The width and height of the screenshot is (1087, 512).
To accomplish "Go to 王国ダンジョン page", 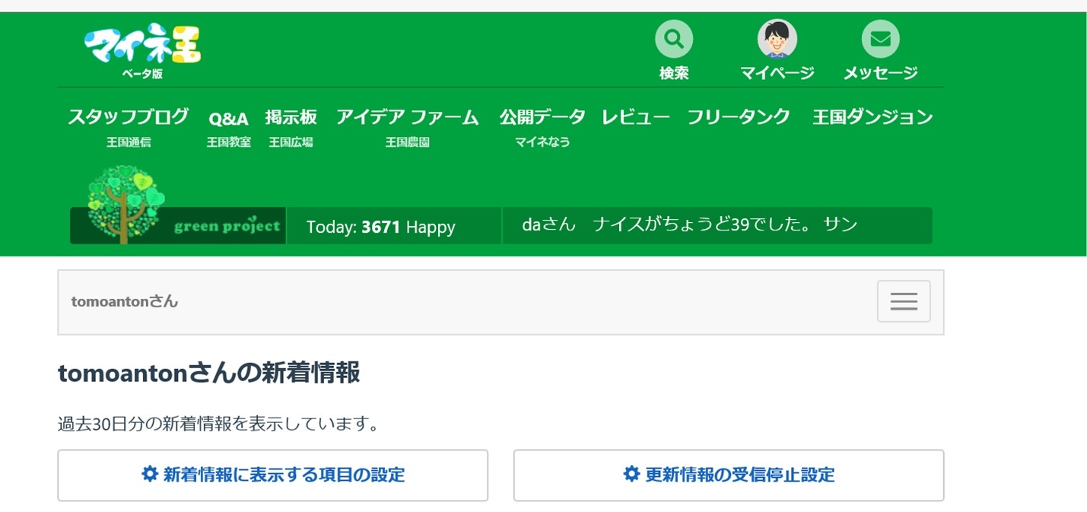I will [x=872, y=117].
